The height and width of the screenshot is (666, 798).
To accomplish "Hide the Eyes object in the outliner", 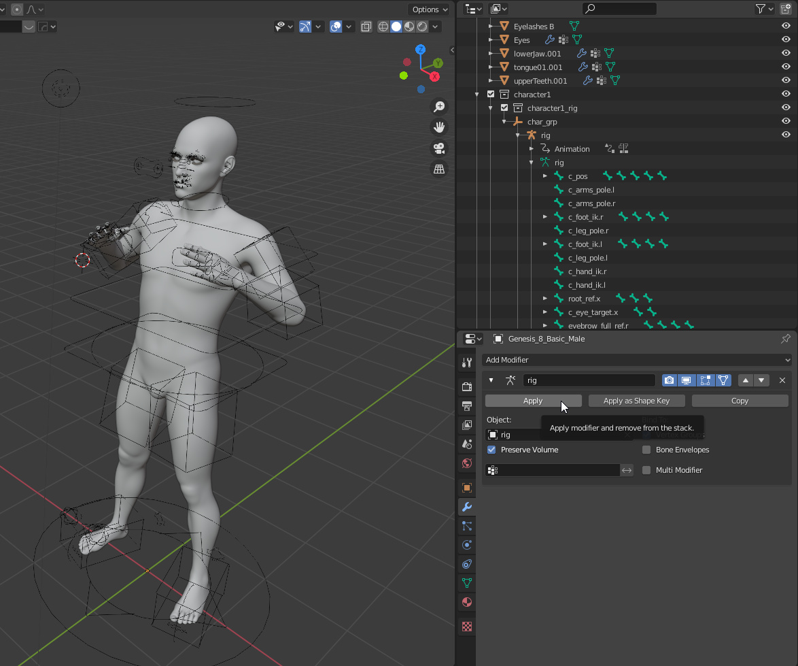I will (786, 39).
